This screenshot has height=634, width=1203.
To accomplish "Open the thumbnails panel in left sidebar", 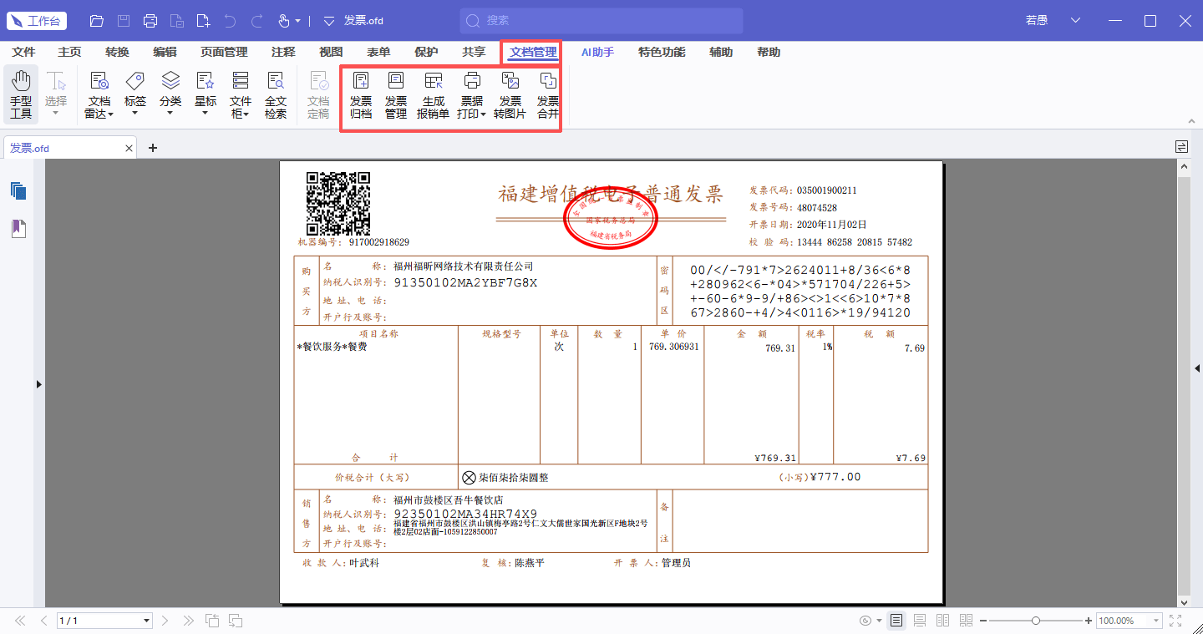I will click(18, 191).
